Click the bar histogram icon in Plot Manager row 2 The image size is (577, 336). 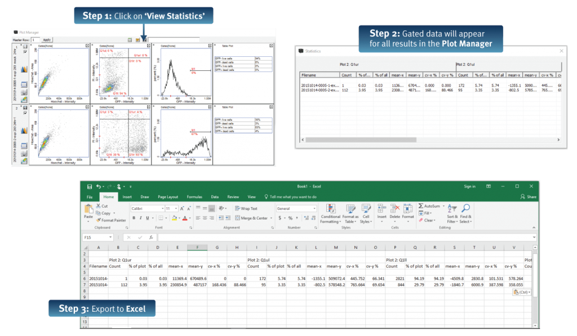[x=24, y=153]
